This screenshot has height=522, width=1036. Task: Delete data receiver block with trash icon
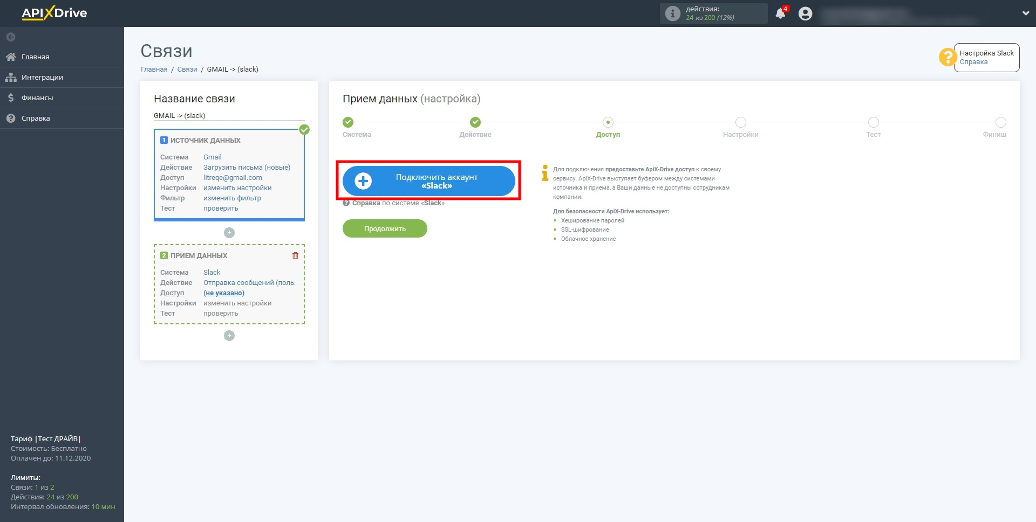(295, 255)
